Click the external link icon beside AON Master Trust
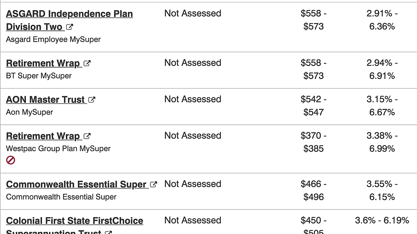Image resolution: width=417 pixels, height=234 pixels. (92, 100)
